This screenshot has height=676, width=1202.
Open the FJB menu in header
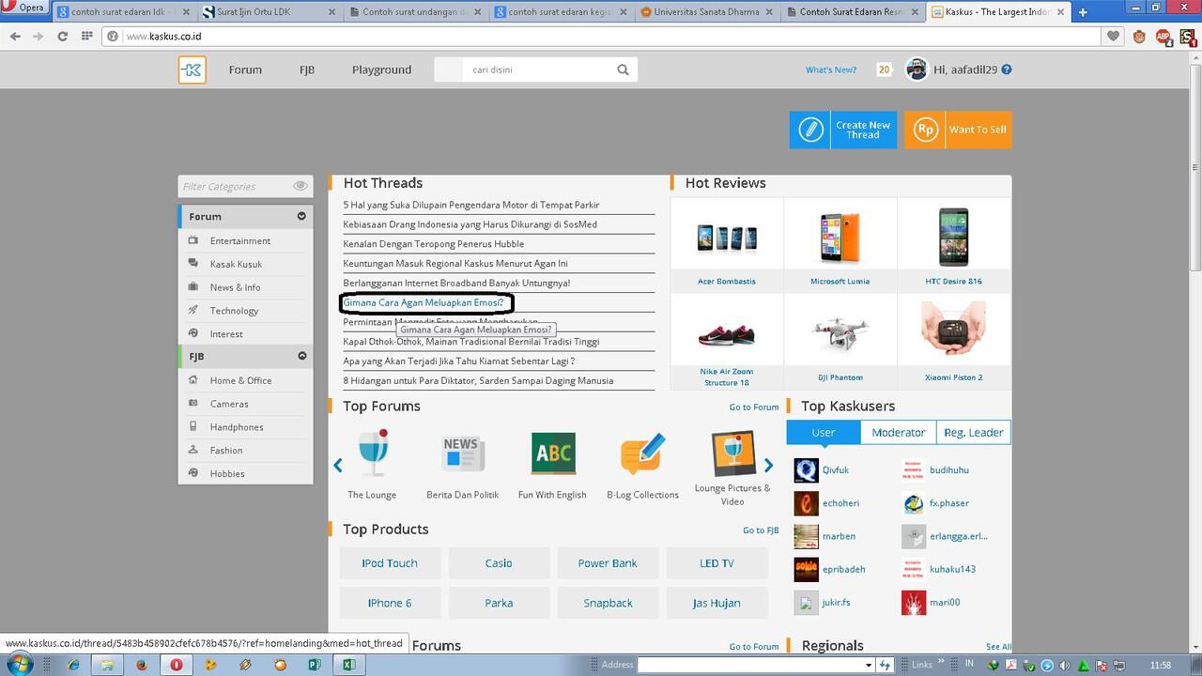tap(307, 69)
